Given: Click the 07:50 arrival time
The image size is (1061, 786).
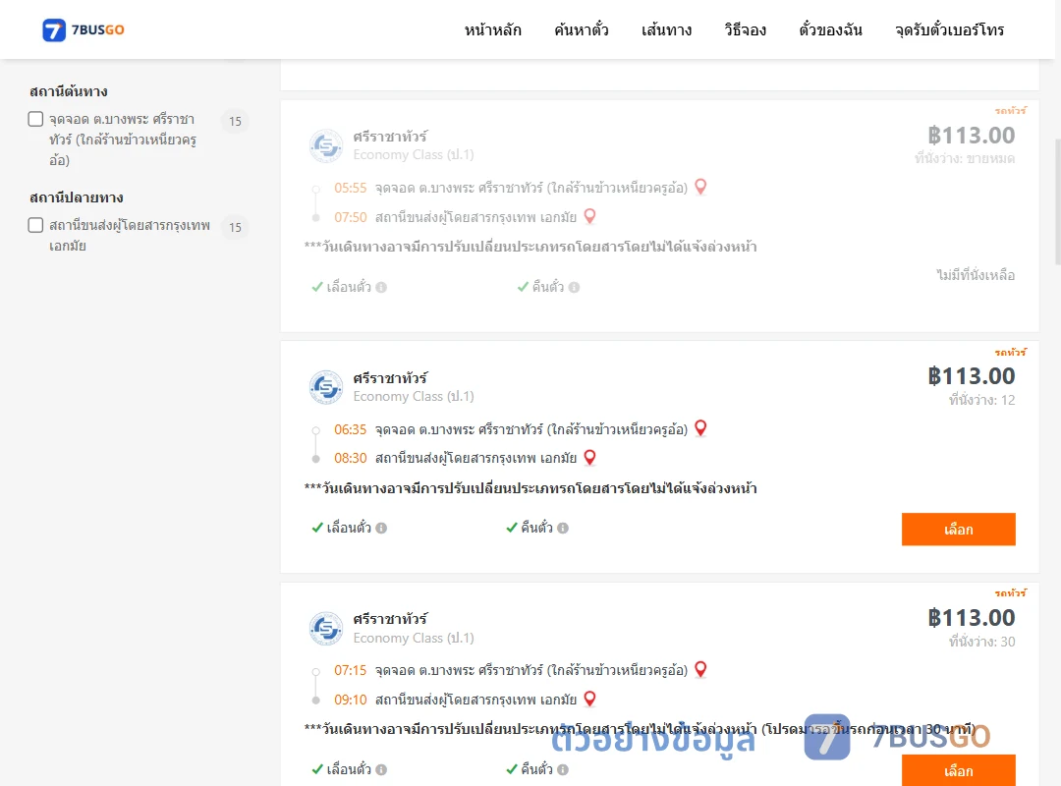Looking at the screenshot, I should coord(350,217).
